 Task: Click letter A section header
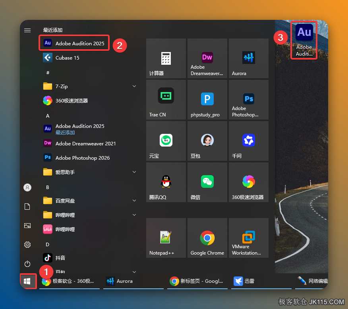tap(48, 116)
